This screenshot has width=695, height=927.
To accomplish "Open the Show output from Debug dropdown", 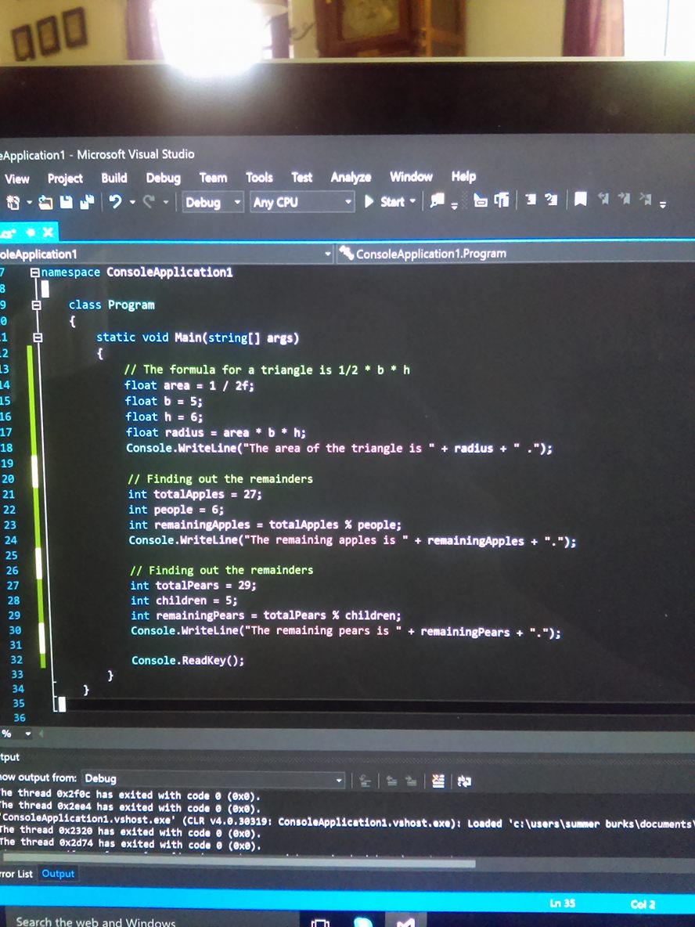I will 214,778.
